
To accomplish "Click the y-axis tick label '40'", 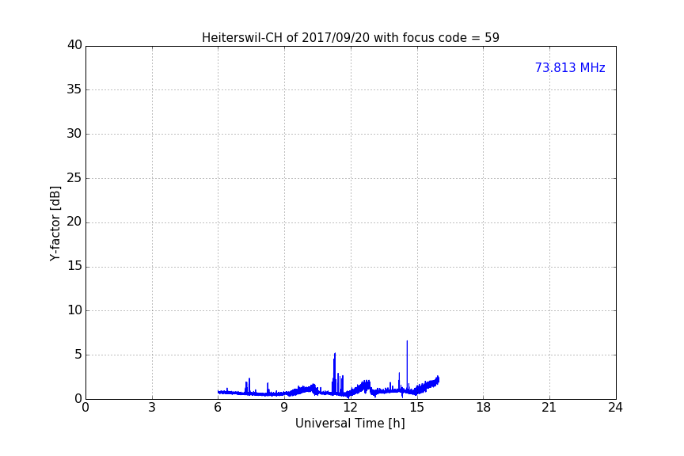I will tap(74, 45).
